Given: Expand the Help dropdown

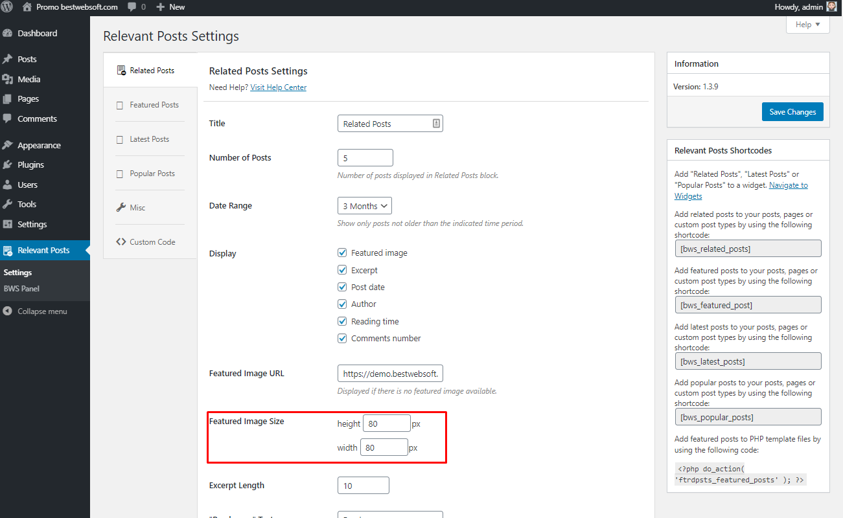Looking at the screenshot, I should point(808,25).
